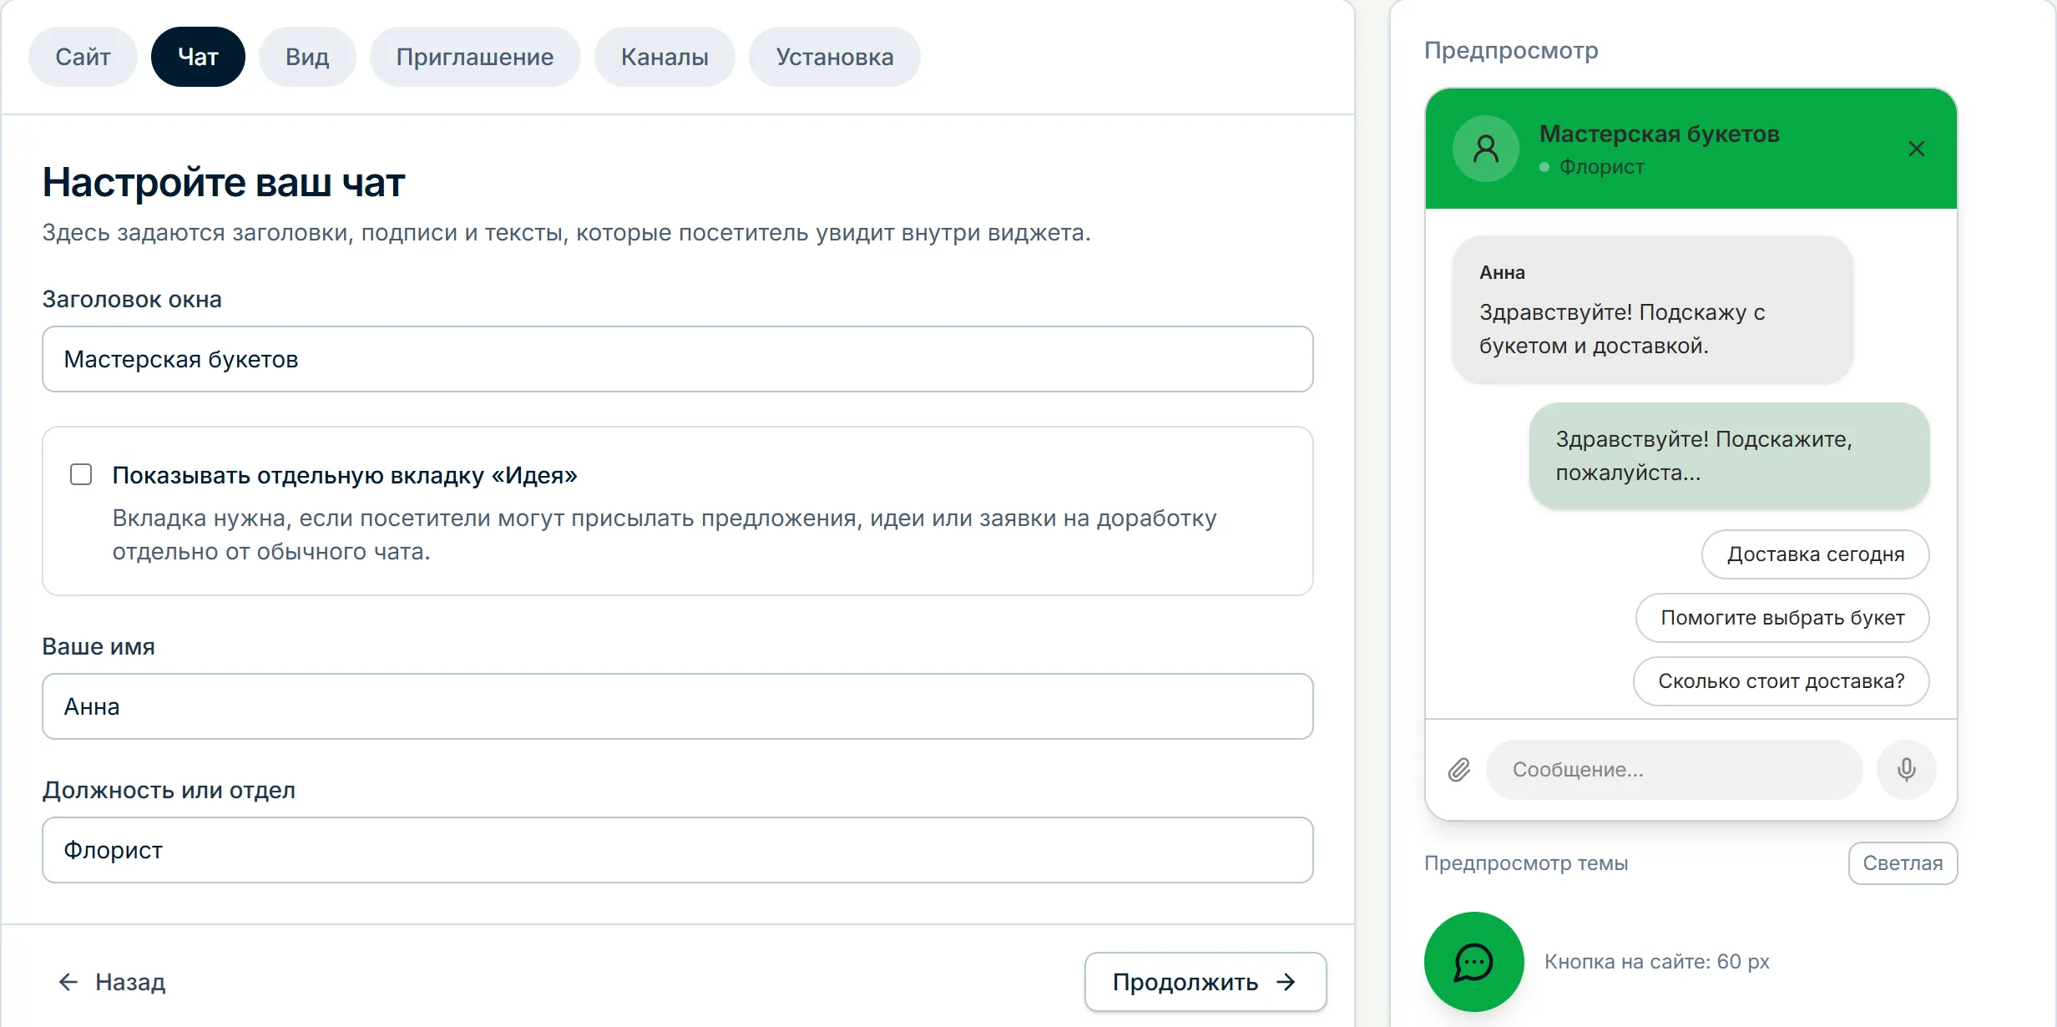2057x1027 pixels.
Task: Click the visitor's green reply bubble
Action: click(1730, 456)
